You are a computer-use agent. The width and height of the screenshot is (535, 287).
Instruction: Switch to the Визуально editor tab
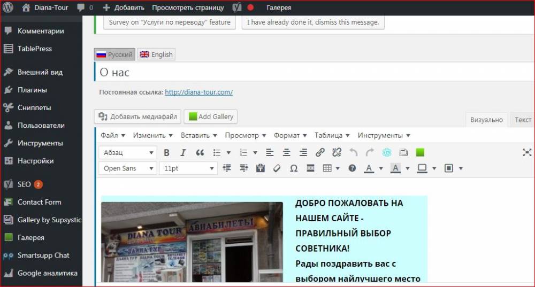(x=486, y=120)
